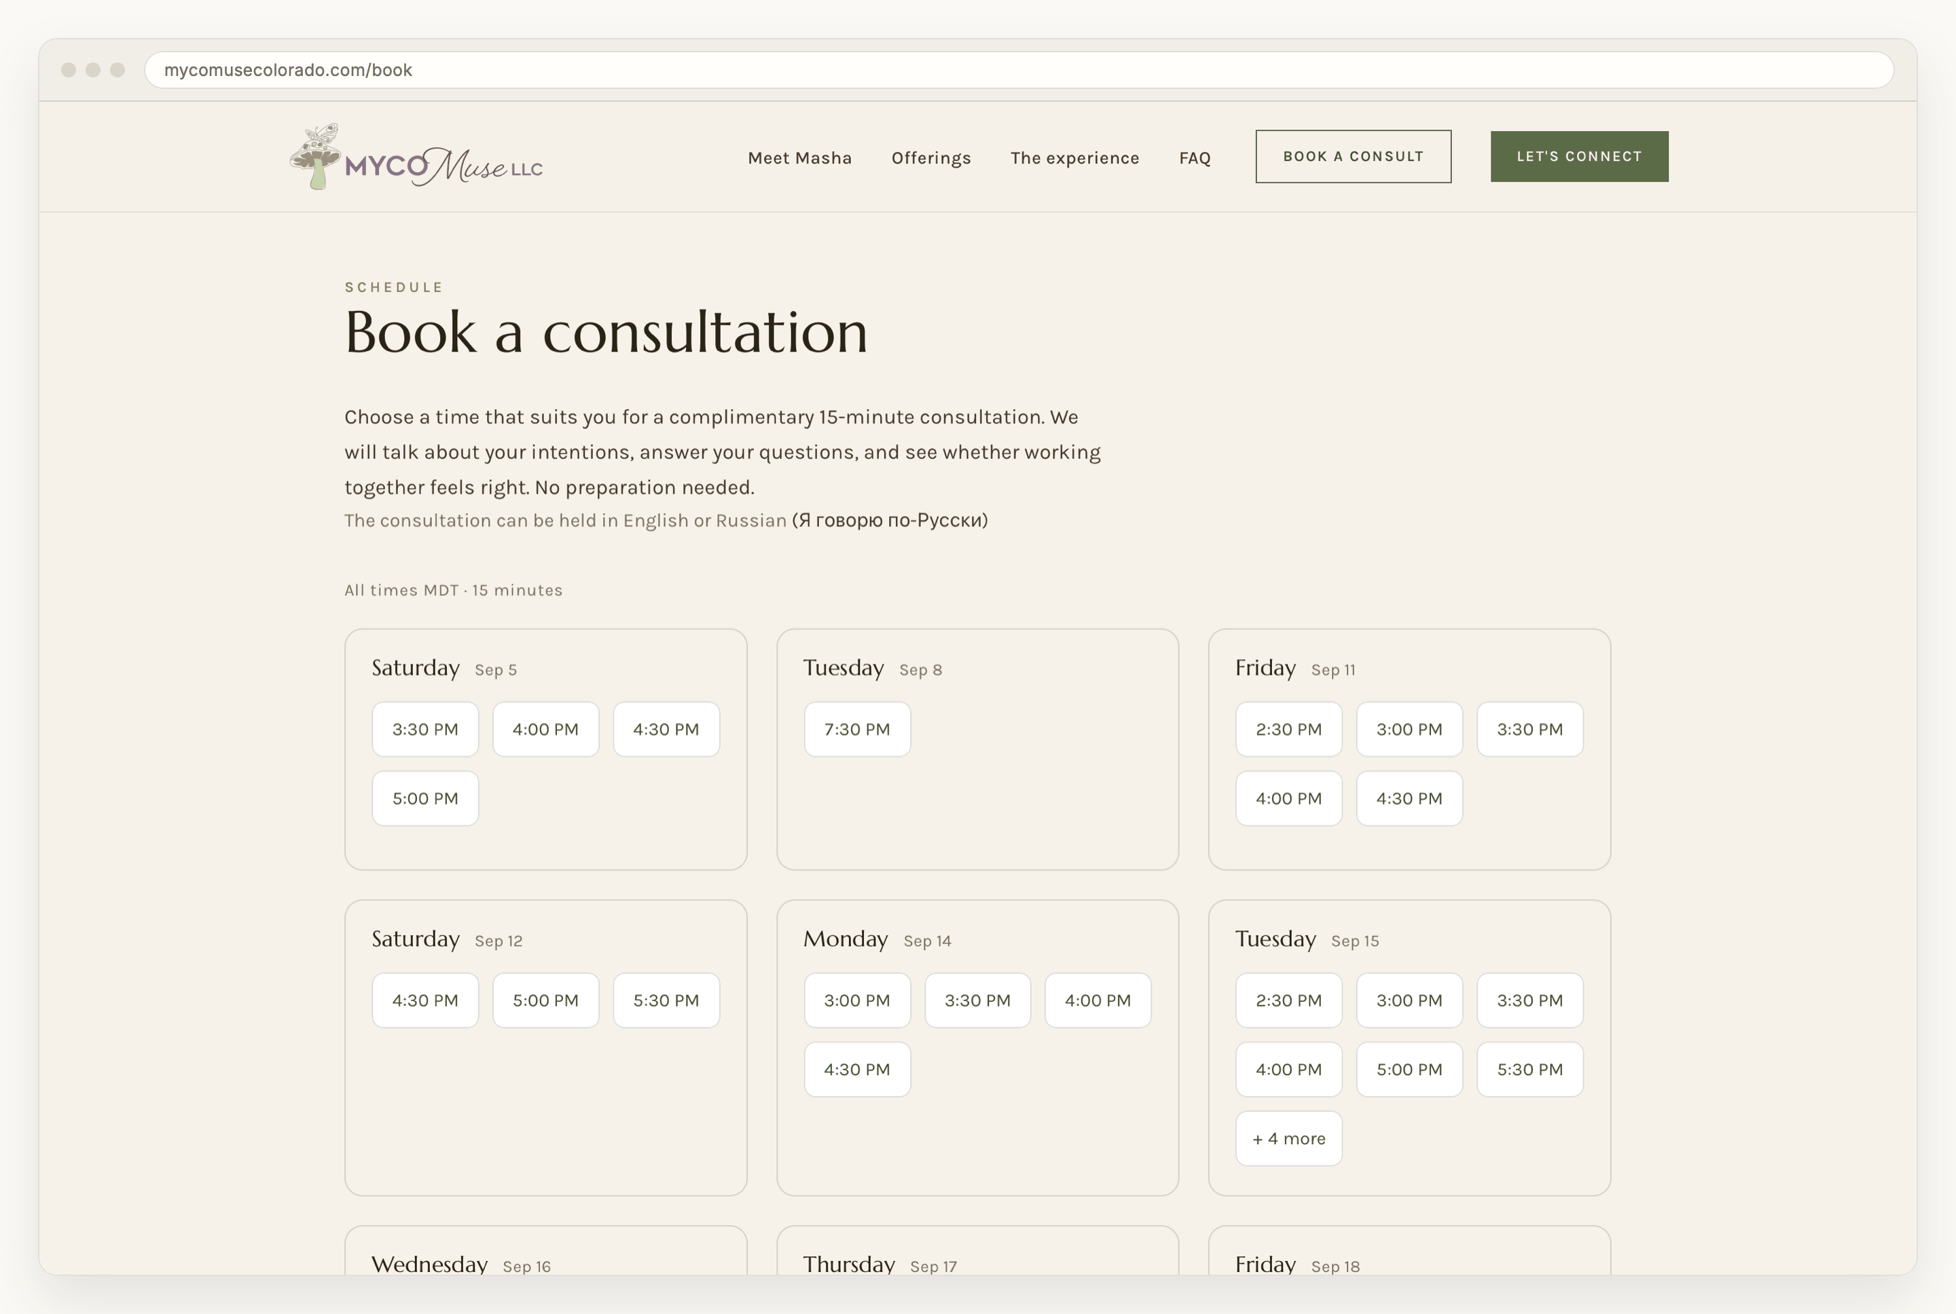Viewport: 1956px width, 1314px height.
Task: Click the 'Friday Sep 11' card heading
Action: click(x=1294, y=668)
